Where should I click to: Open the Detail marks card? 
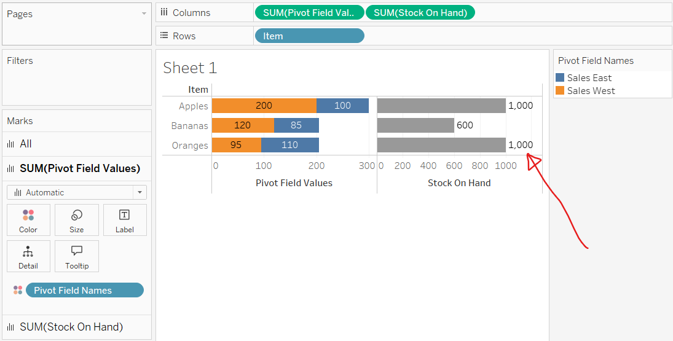pos(28,256)
